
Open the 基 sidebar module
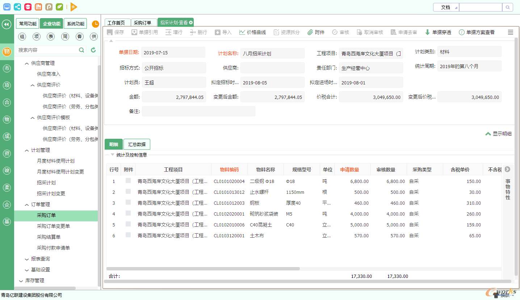tap(7, 222)
